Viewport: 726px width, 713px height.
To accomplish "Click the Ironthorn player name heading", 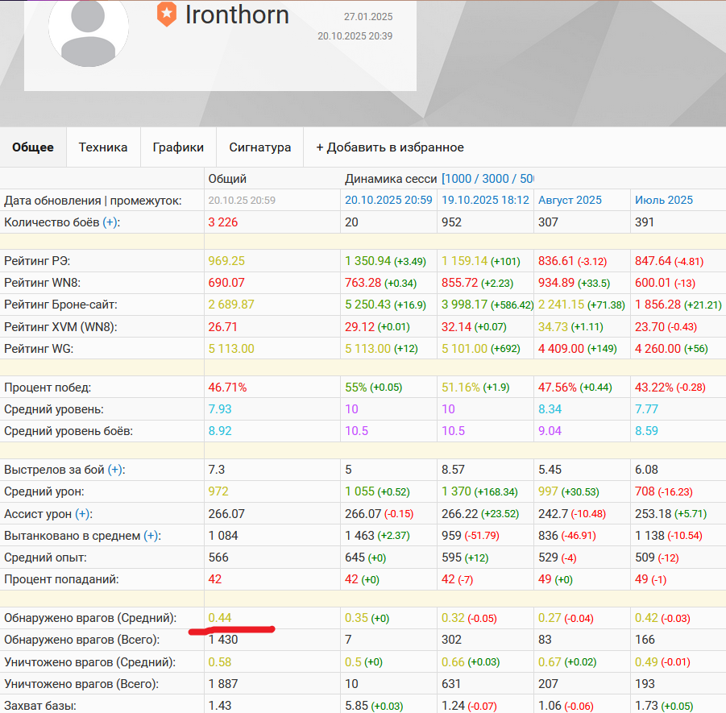I will 237,15.
